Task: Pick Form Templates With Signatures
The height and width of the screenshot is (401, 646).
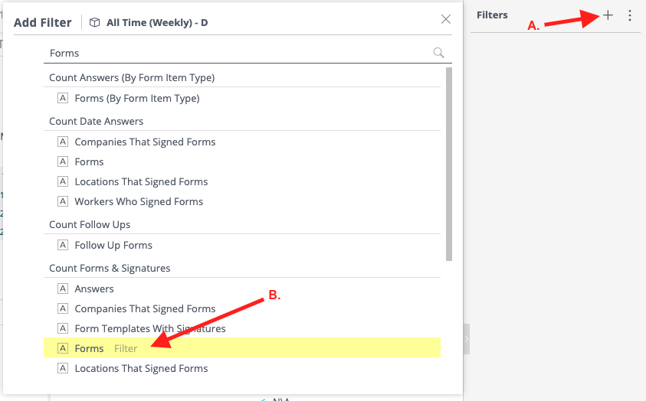Action: [x=150, y=328]
